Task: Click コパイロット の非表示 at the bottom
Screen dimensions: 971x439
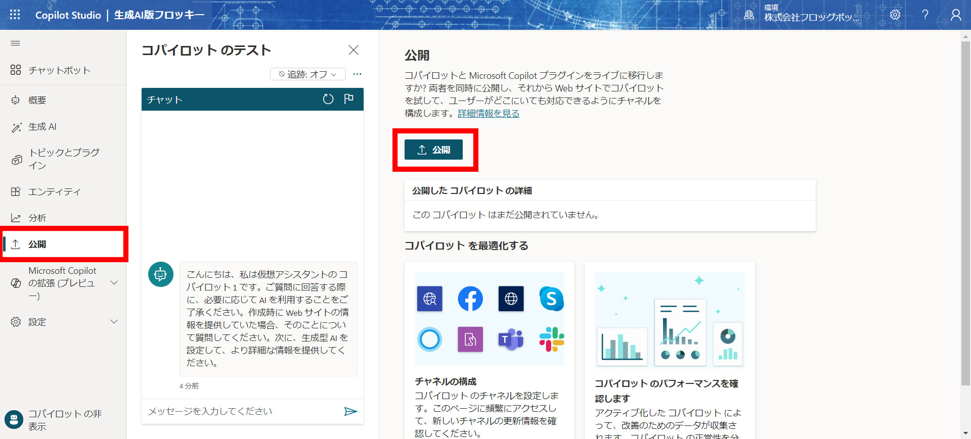Action: pyautogui.click(x=63, y=419)
